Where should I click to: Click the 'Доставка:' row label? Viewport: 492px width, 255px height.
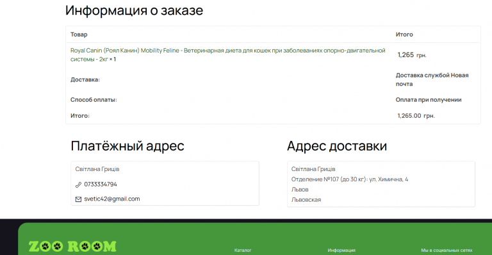tap(85, 79)
